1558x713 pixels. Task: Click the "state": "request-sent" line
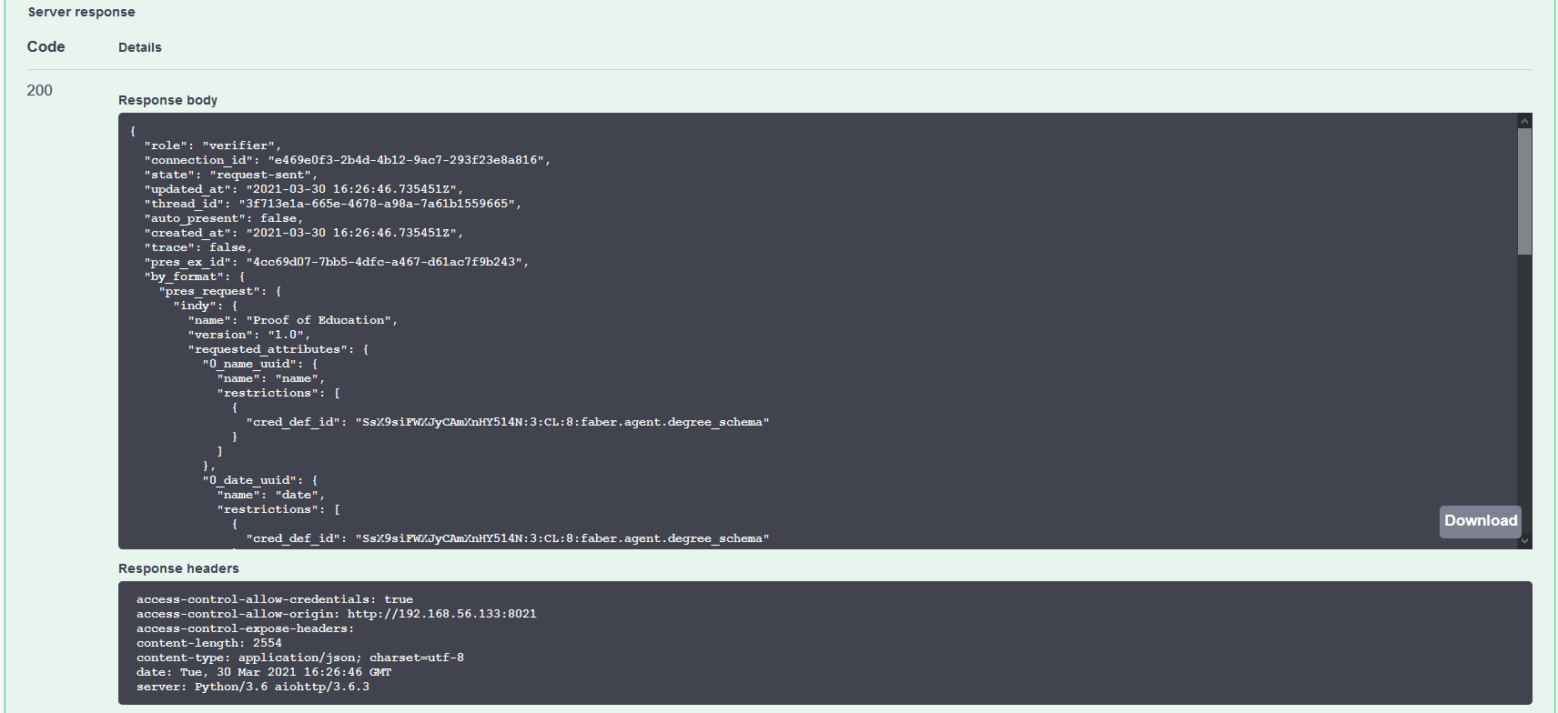(x=230, y=175)
